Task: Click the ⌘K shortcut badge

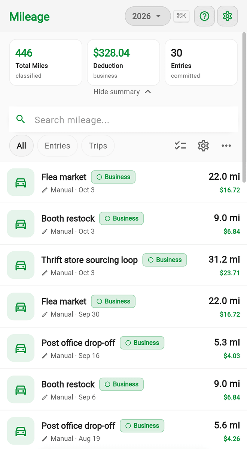Action: (x=182, y=16)
